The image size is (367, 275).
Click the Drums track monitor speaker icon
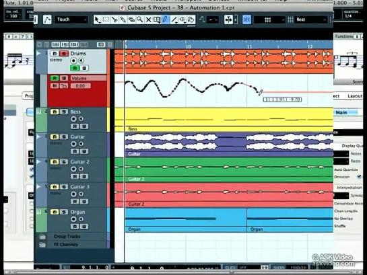tap(81, 61)
